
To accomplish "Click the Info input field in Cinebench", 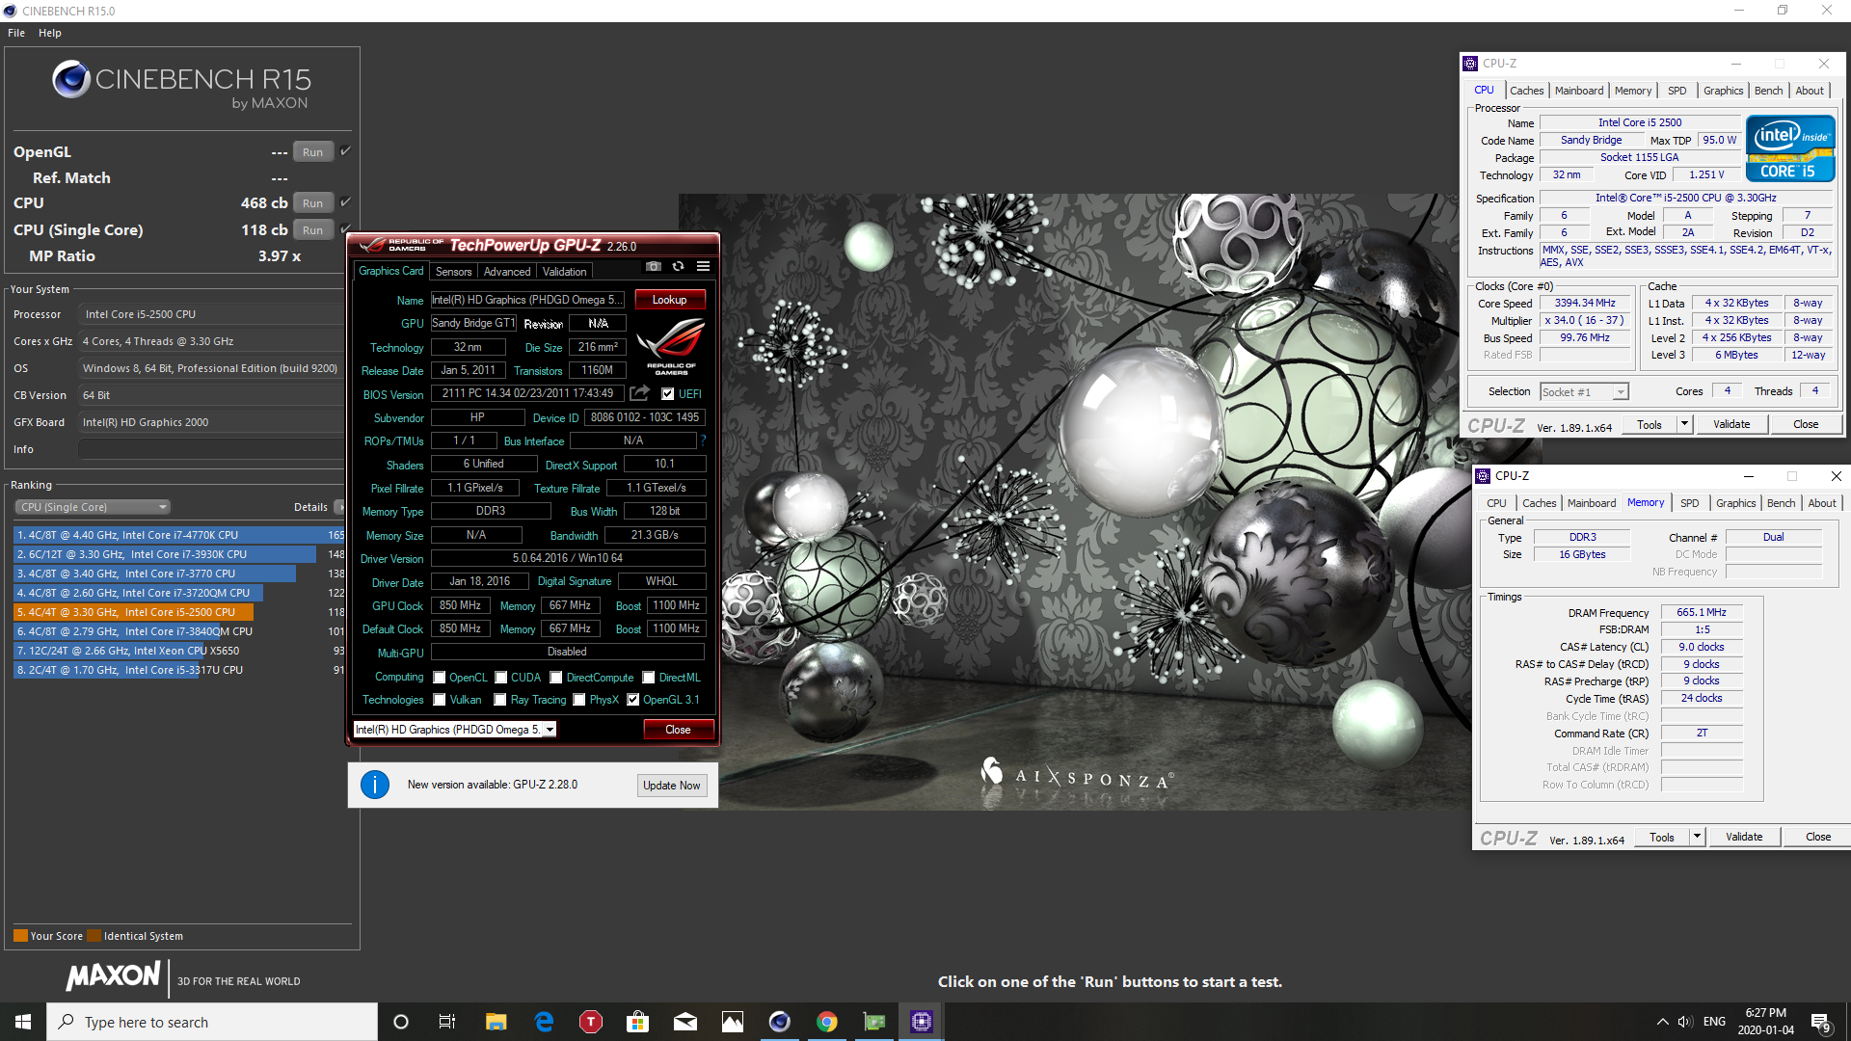I will click(x=210, y=449).
